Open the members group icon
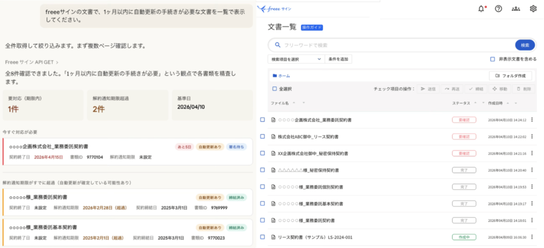 click(516, 8)
